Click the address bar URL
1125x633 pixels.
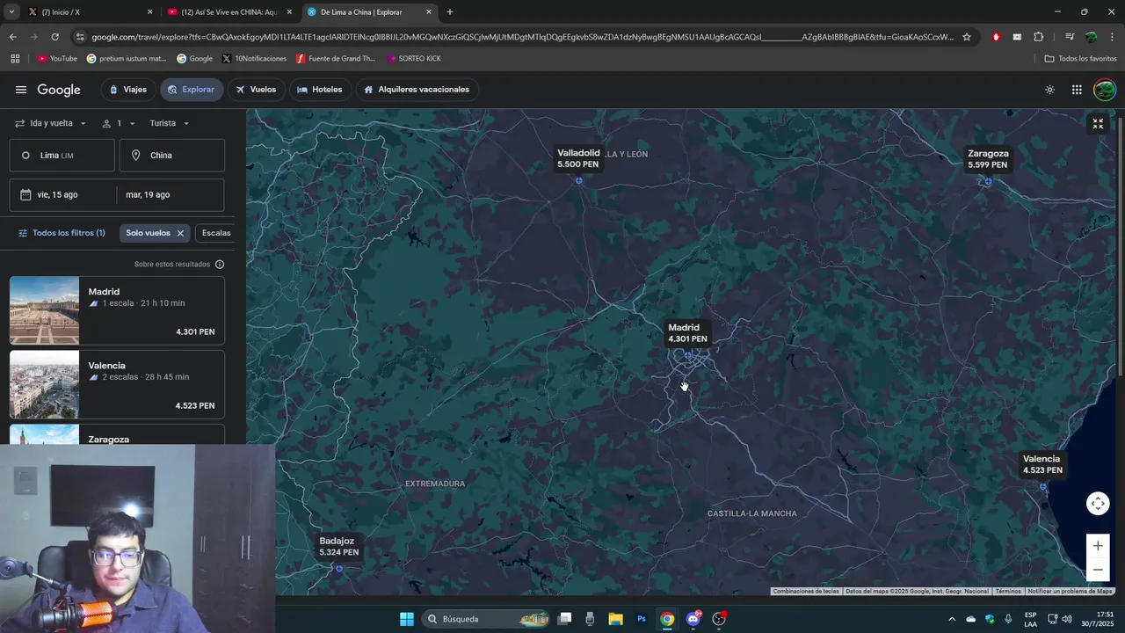pyautogui.click(x=522, y=37)
